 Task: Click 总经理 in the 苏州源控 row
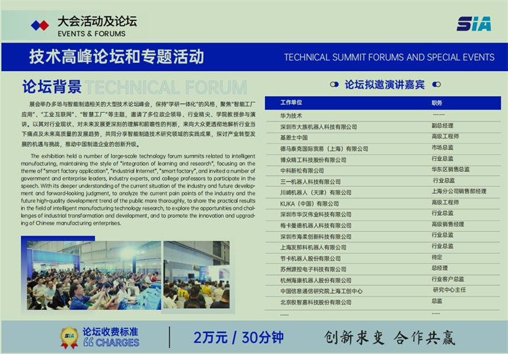440,268
